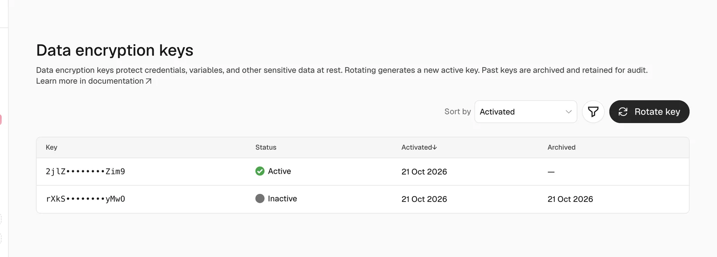
Task: Click the Inactive status label
Action: [282, 198]
